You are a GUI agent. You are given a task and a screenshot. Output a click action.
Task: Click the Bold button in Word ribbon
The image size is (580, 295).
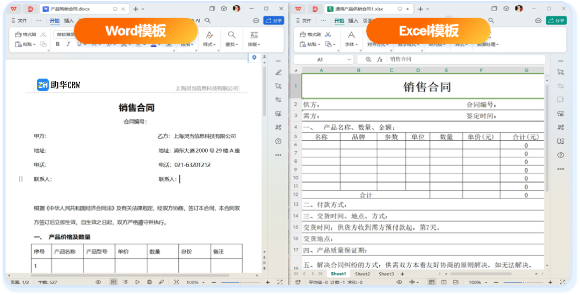(58, 44)
